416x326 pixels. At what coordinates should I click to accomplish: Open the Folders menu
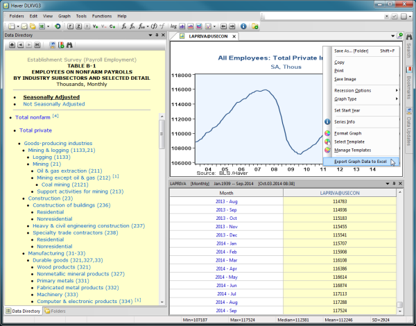tap(17, 16)
